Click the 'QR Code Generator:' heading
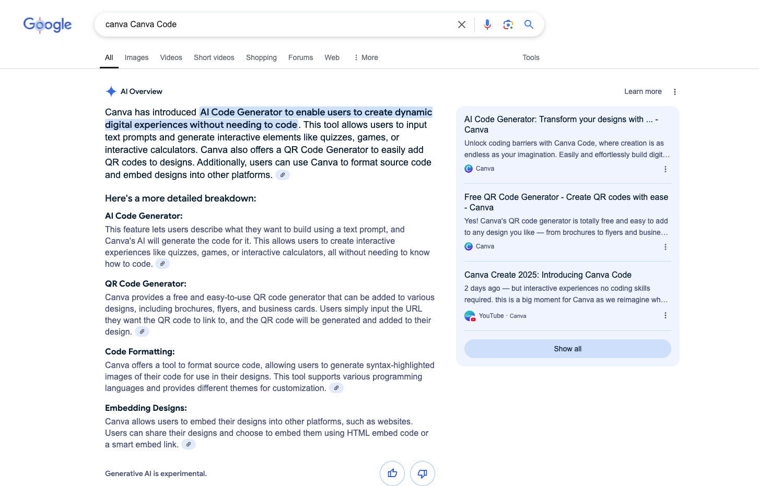This screenshot has width=759, height=486. [146, 283]
